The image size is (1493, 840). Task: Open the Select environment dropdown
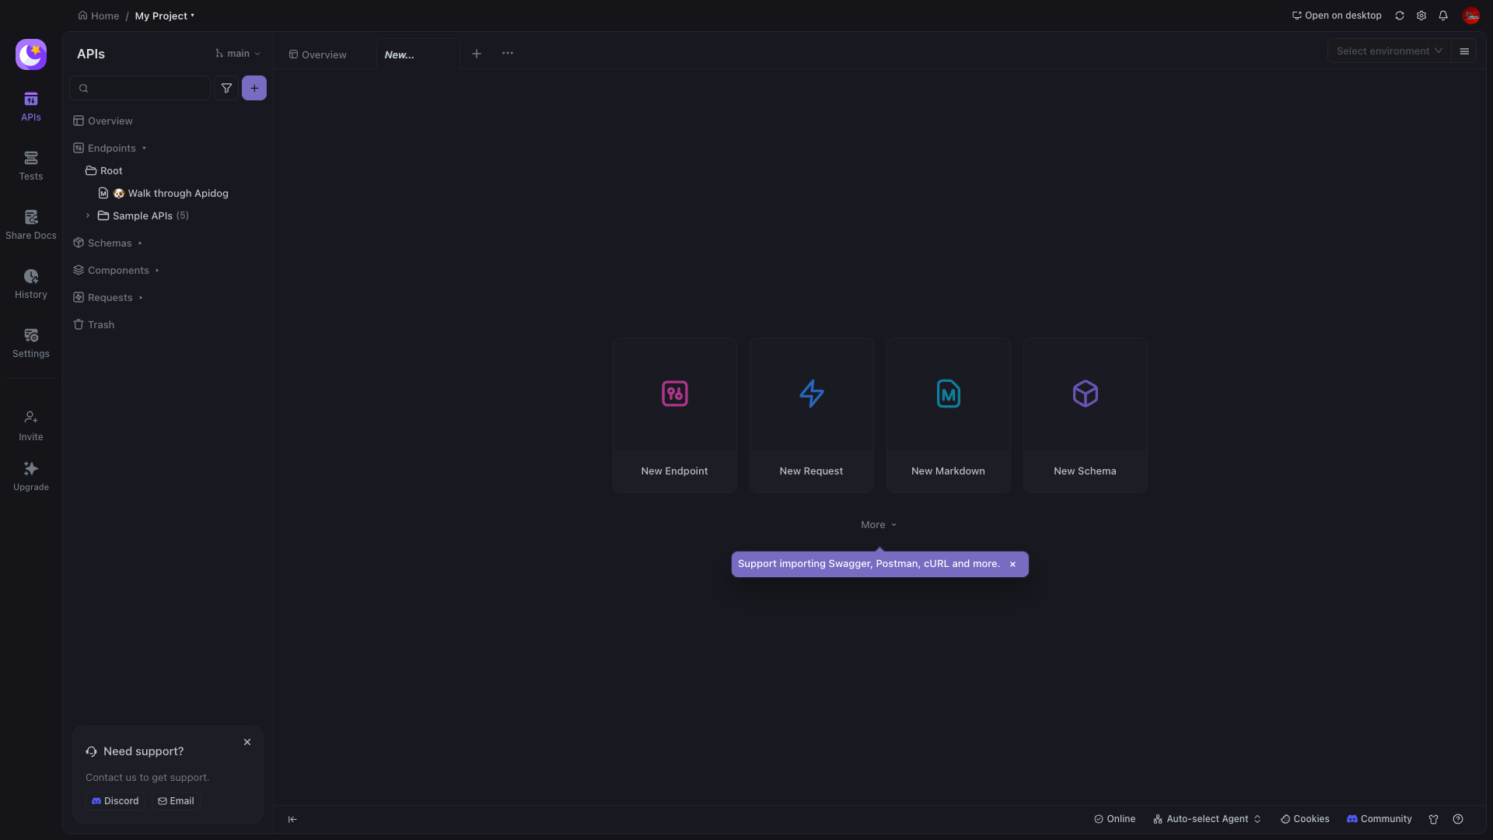[1388, 51]
